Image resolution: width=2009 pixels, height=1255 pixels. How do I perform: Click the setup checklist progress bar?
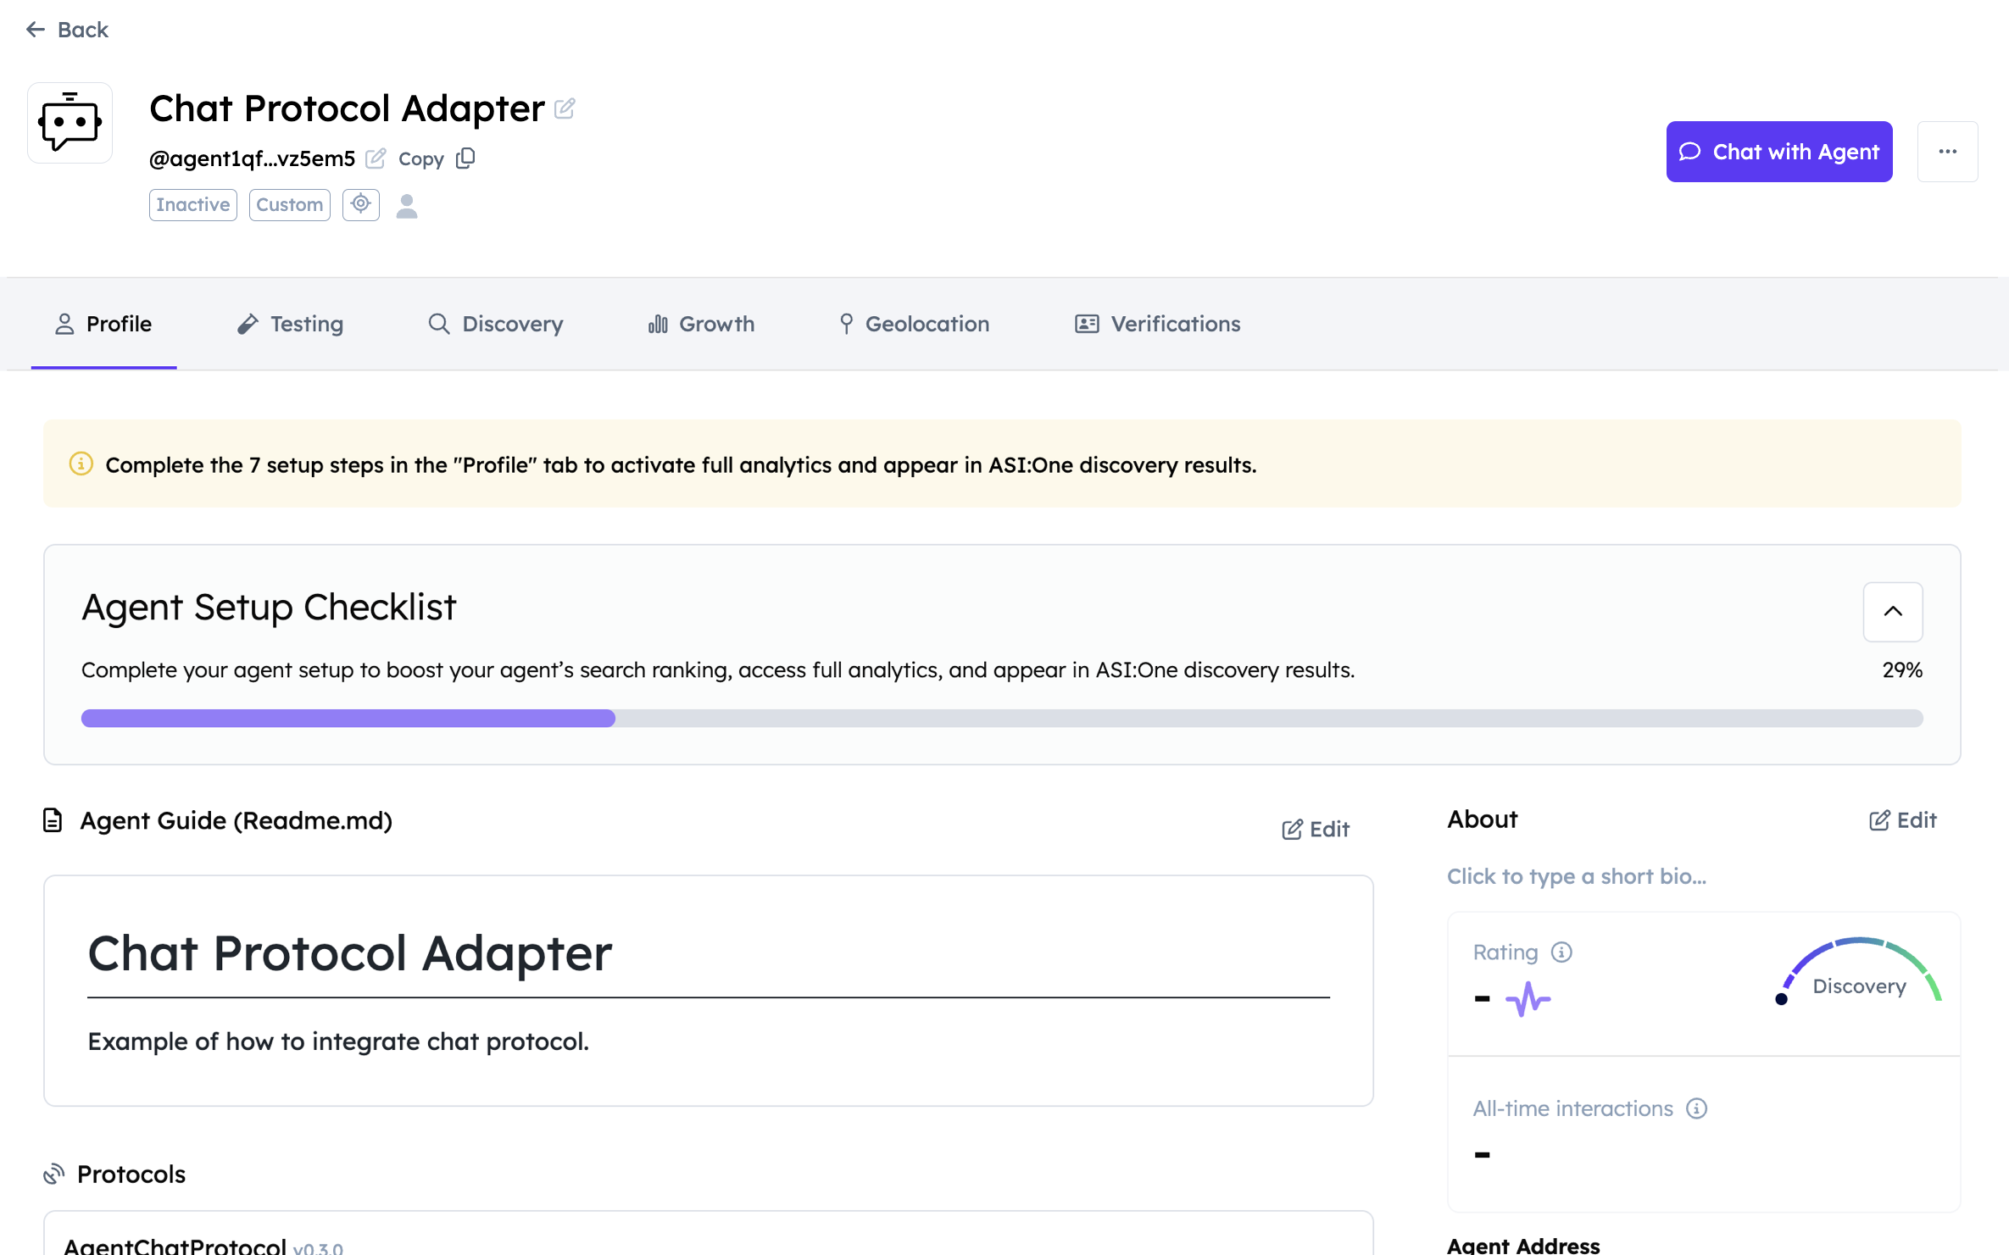(1001, 719)
